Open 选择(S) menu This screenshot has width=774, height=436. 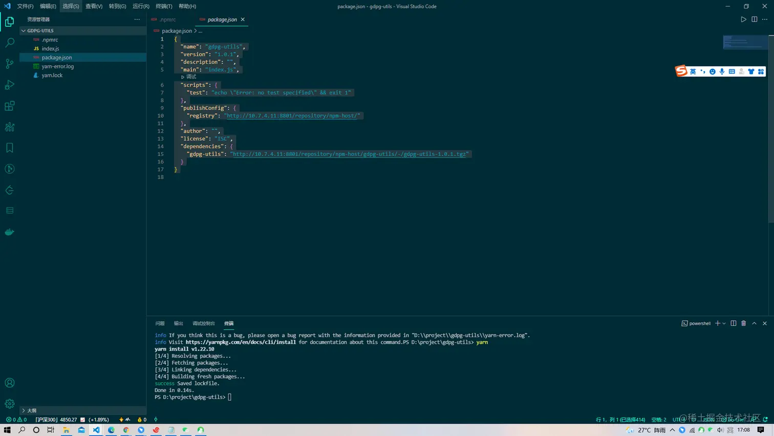[x=71, y=6]
